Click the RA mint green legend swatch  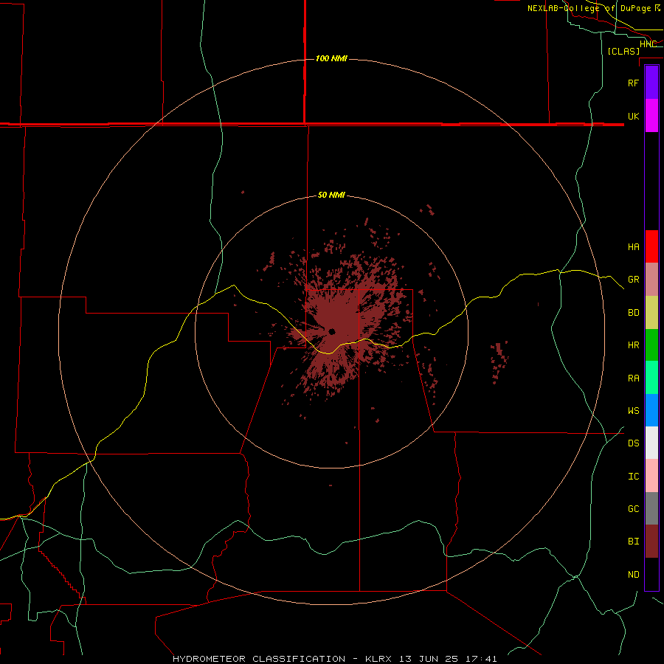click(651, 378)
